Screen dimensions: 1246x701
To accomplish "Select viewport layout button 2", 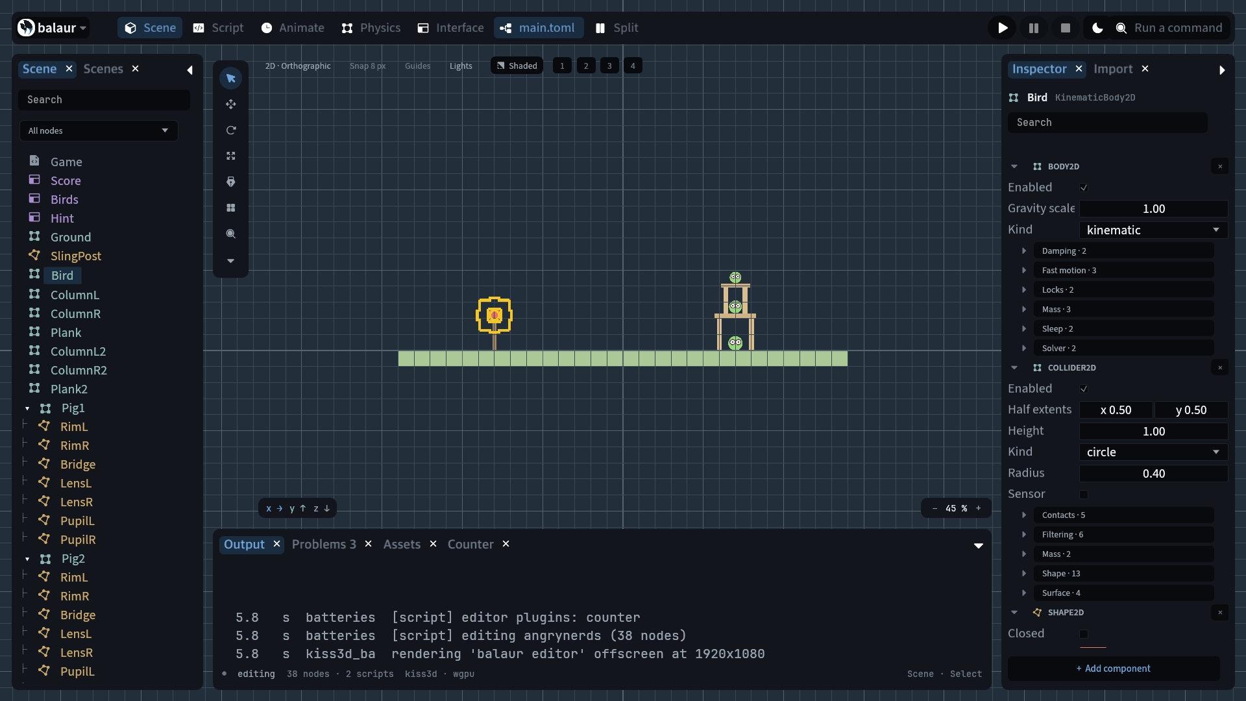I will click(586, 66).
